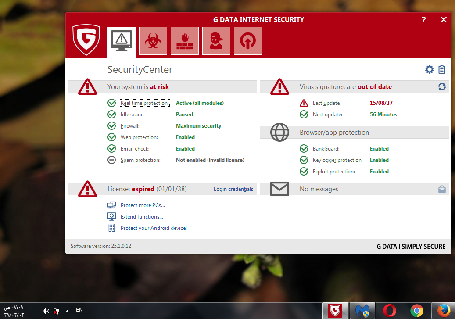The image size is (455, 319).
Task: Open the logs clipboard icon
Action: tap(442, 69)
